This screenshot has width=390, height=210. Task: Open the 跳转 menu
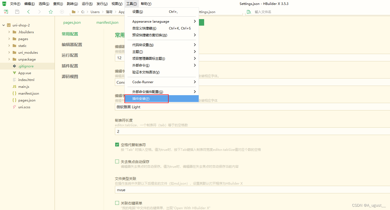click(x=72, y=4)
